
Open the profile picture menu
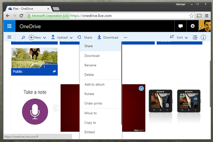pyautogui.click(x=205, y=26)
